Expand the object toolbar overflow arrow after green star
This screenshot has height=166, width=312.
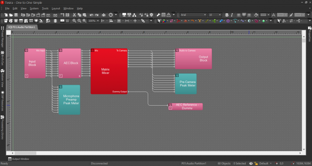click(271, 21)
